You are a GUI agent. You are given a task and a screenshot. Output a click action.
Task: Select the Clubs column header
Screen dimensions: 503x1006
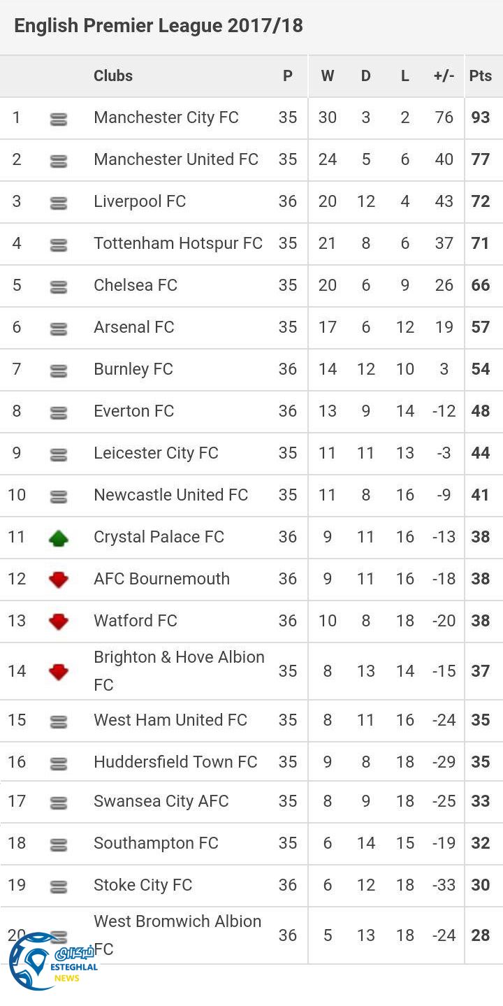pos(113,76)
